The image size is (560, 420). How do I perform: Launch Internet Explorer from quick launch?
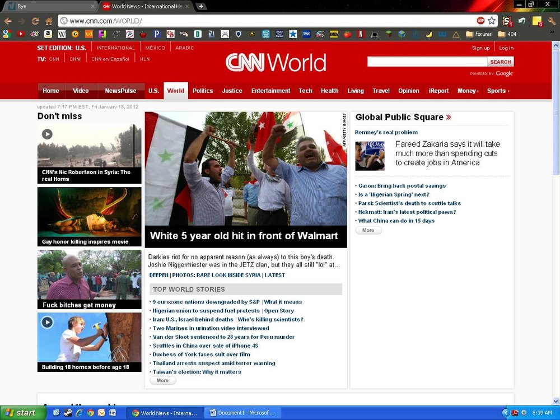tap(79, 413)
